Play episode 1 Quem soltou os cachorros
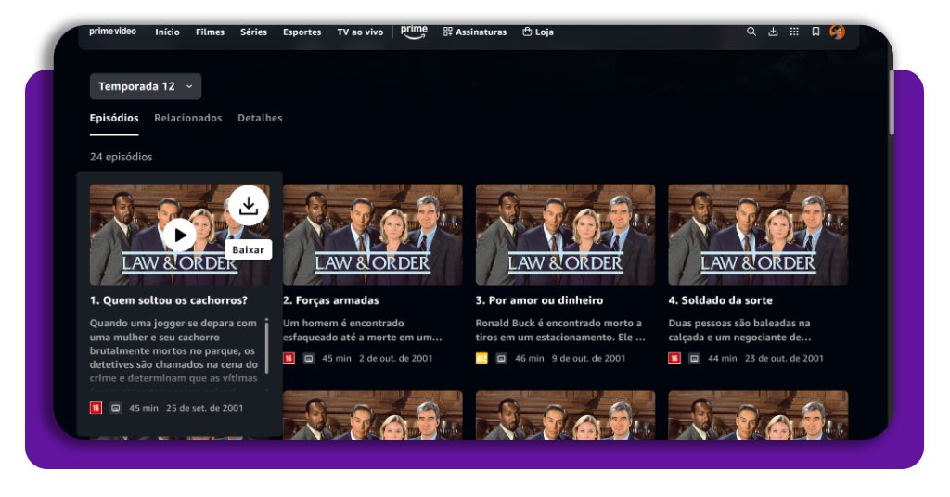 [179, 235]
